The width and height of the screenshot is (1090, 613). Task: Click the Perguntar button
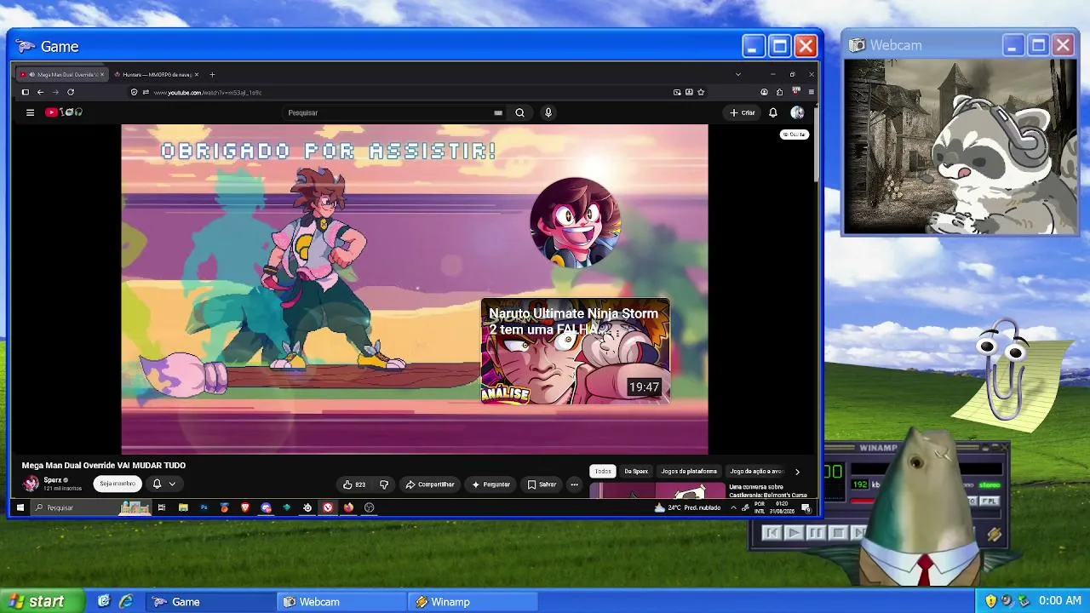pyautogui.click(x=490, y=484)
